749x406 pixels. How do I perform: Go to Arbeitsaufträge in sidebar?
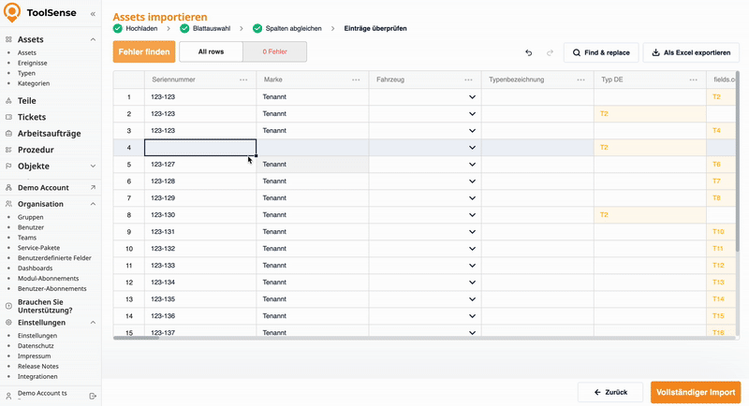point(49,133)
